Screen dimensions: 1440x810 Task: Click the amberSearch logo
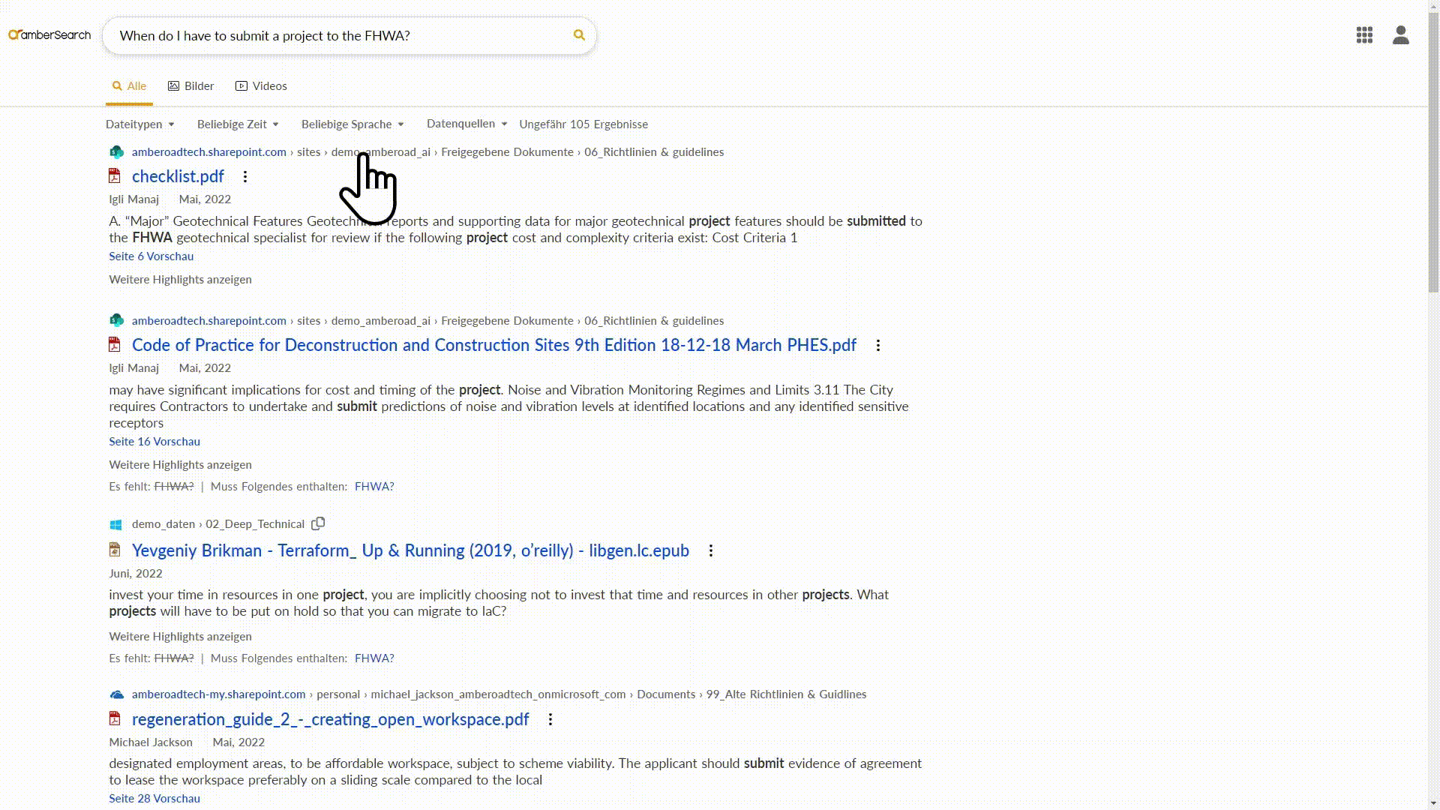[x=49, y=34]
